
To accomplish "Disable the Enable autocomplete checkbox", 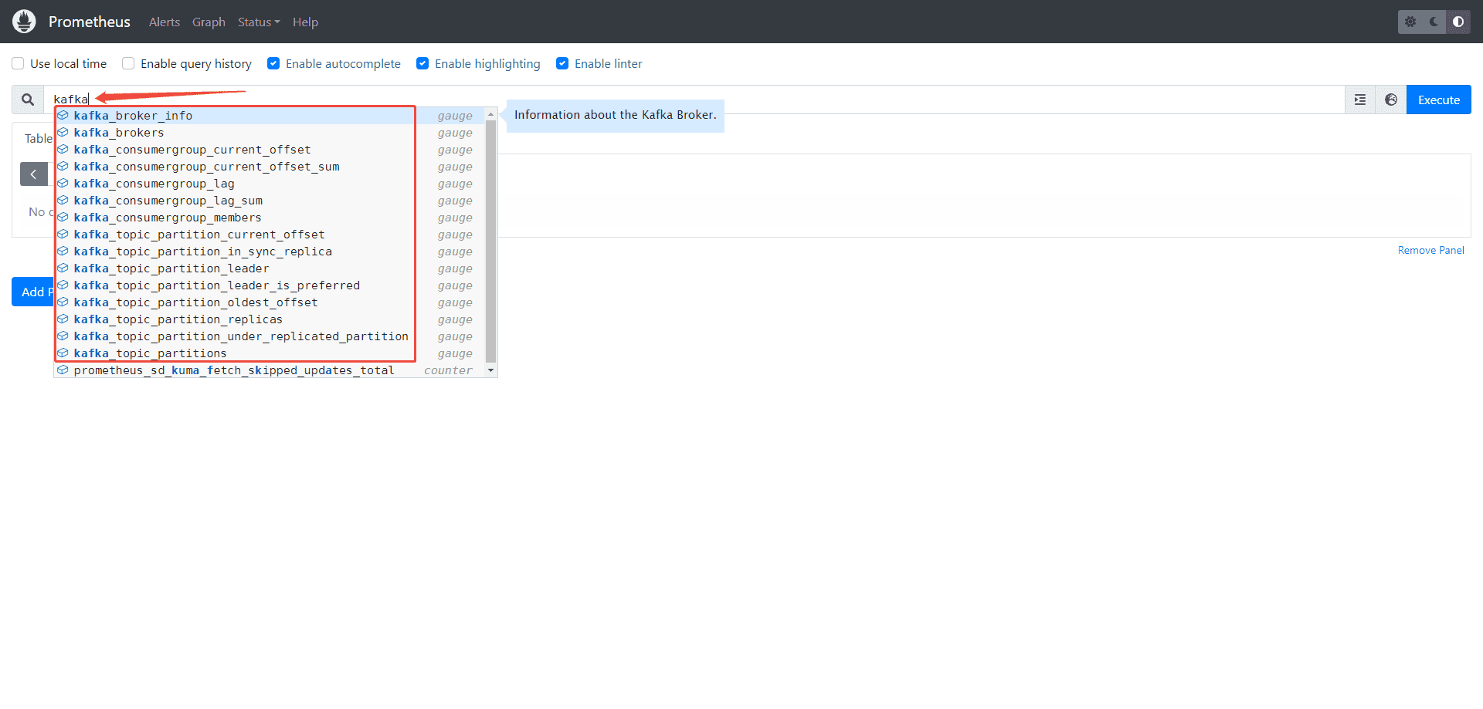I will click(x=273, y=63).
